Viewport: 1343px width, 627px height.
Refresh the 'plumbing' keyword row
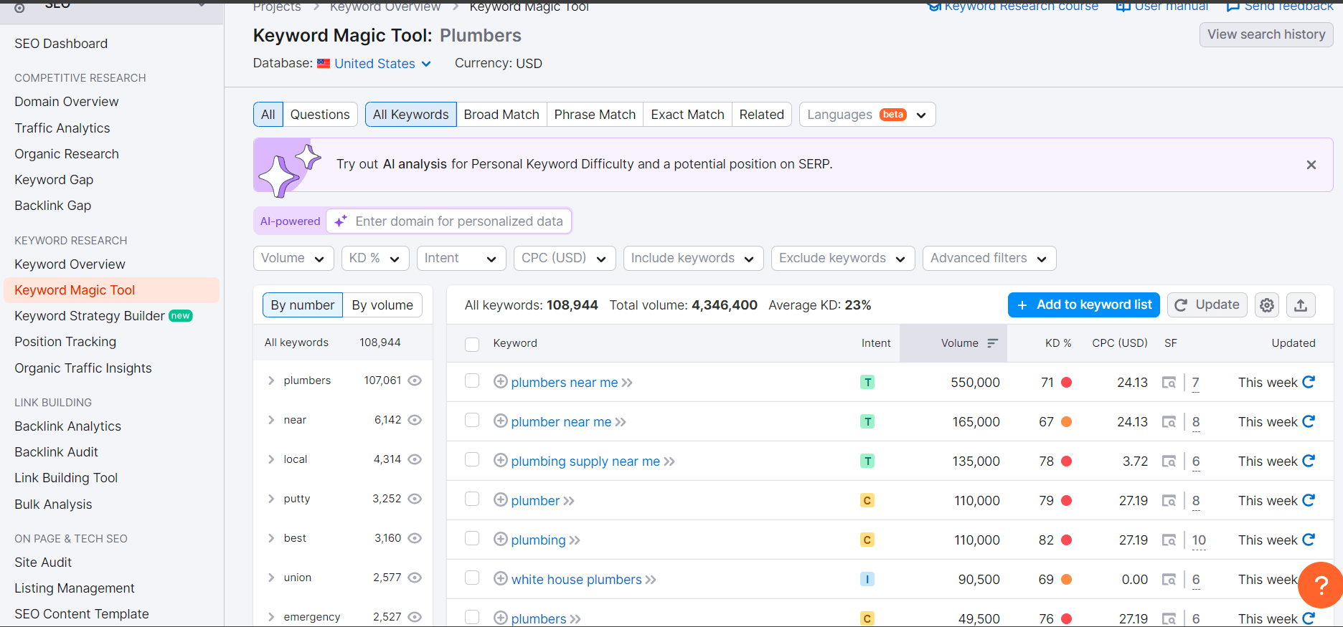click(1309, 540)
